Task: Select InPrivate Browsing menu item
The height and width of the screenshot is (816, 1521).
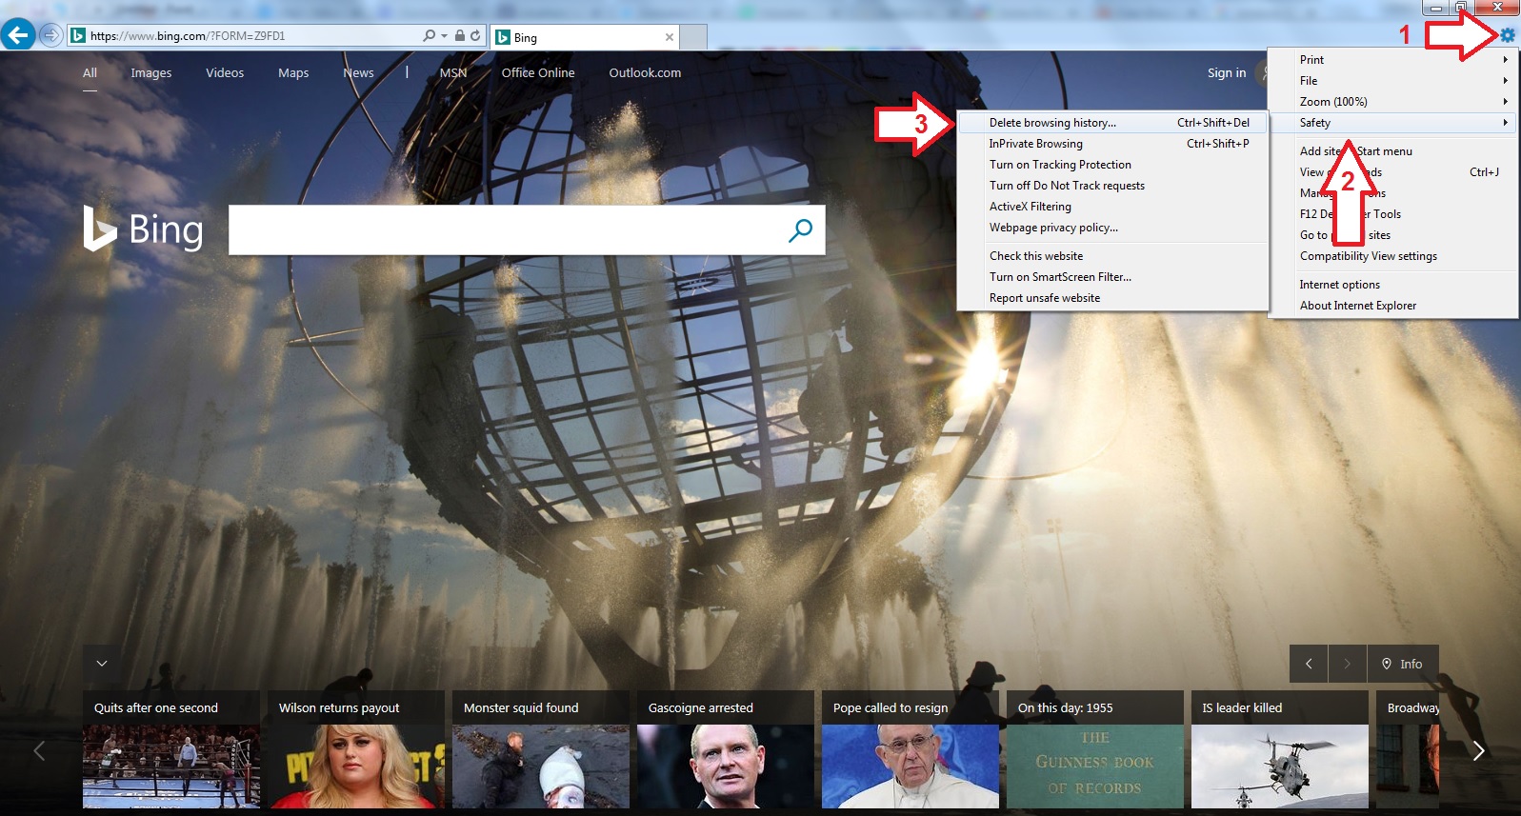Action: point(1112,144)
